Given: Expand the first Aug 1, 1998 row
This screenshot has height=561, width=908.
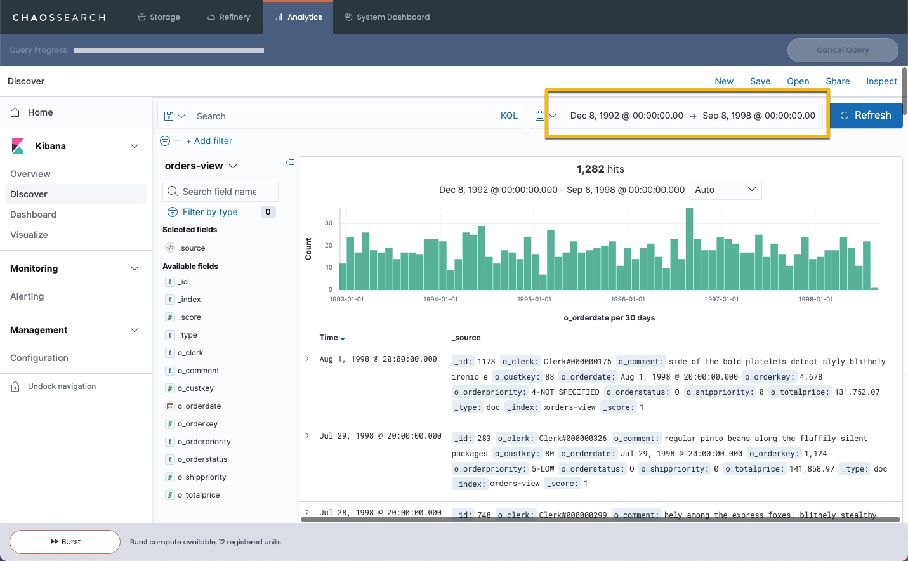Looking at the screenshot, I should point(307,359).
